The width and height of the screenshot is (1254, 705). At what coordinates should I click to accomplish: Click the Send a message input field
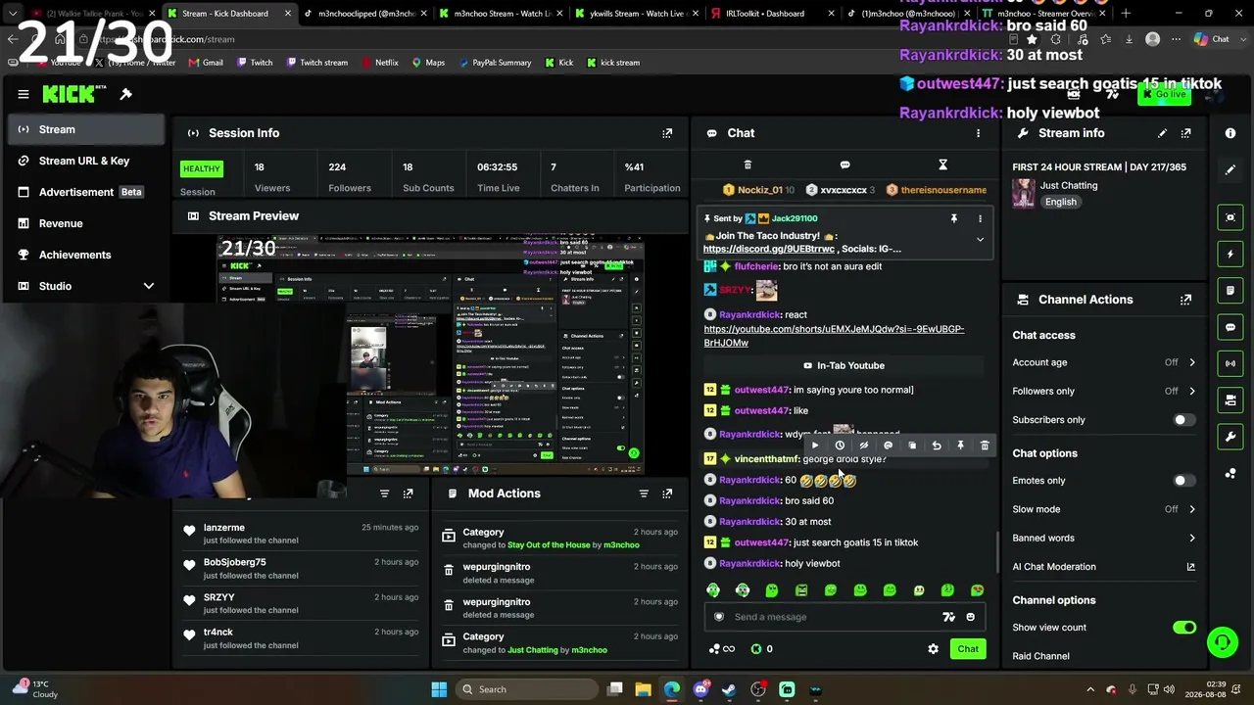coord(835,617)
